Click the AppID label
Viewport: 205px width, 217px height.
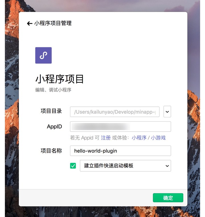54,126
